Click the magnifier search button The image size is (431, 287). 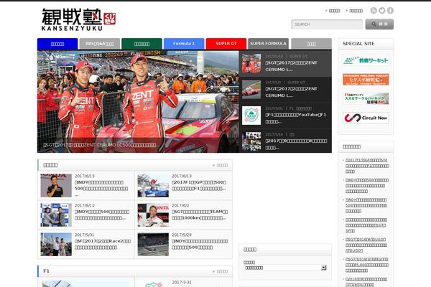379,24
